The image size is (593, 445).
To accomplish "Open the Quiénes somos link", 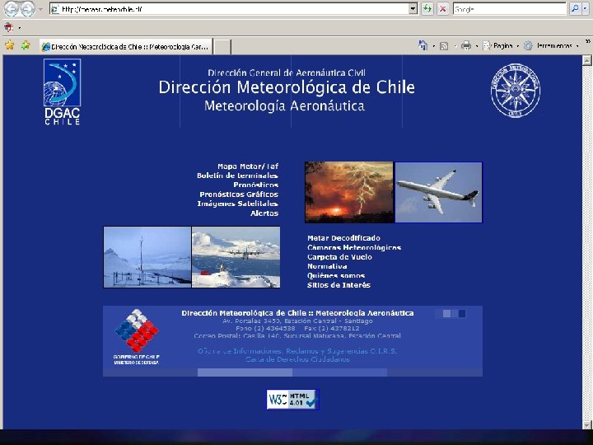I will click(x=336, y=275).
